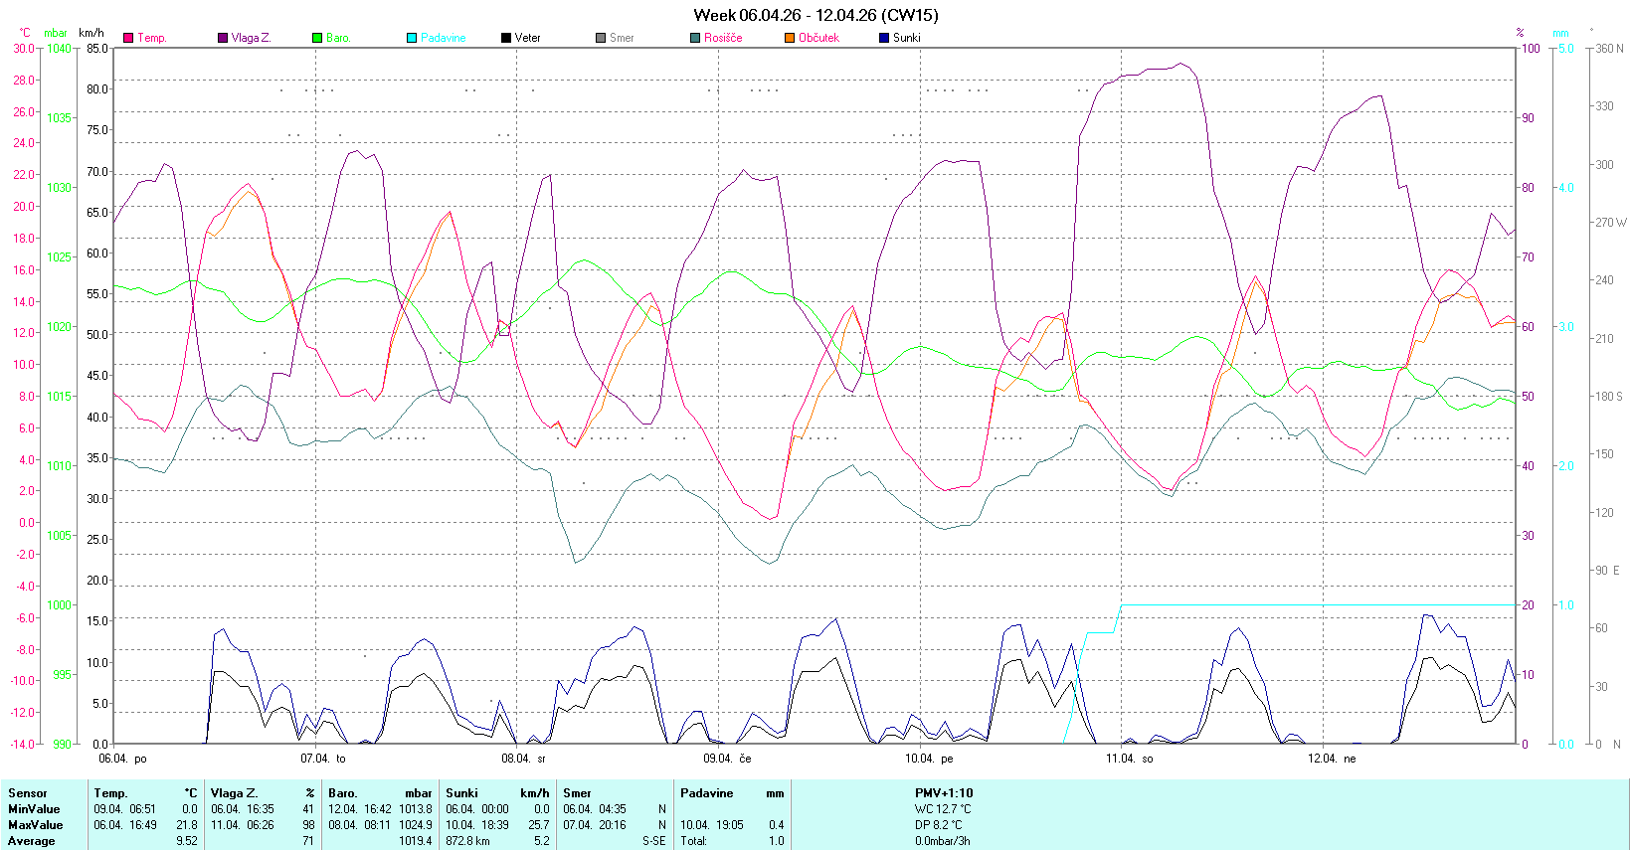Screen dimensions: 1630x850
Task: Click the chart title Week 06.04.26 - 12.04.26
Action: coord(815,15)
